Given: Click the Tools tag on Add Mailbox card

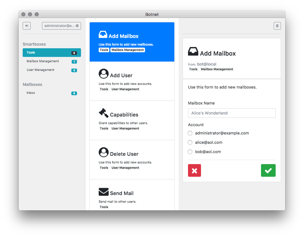Looking at the screenshot, I should pos(104,50).
